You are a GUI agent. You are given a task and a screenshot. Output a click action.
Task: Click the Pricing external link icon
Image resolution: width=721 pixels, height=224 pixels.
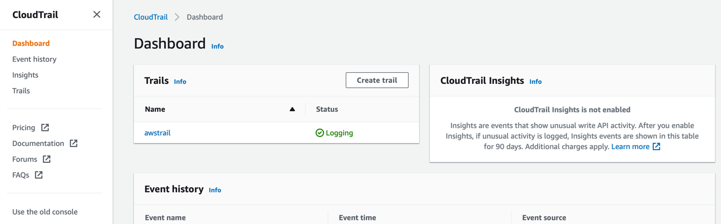click(x=45, y=128)
